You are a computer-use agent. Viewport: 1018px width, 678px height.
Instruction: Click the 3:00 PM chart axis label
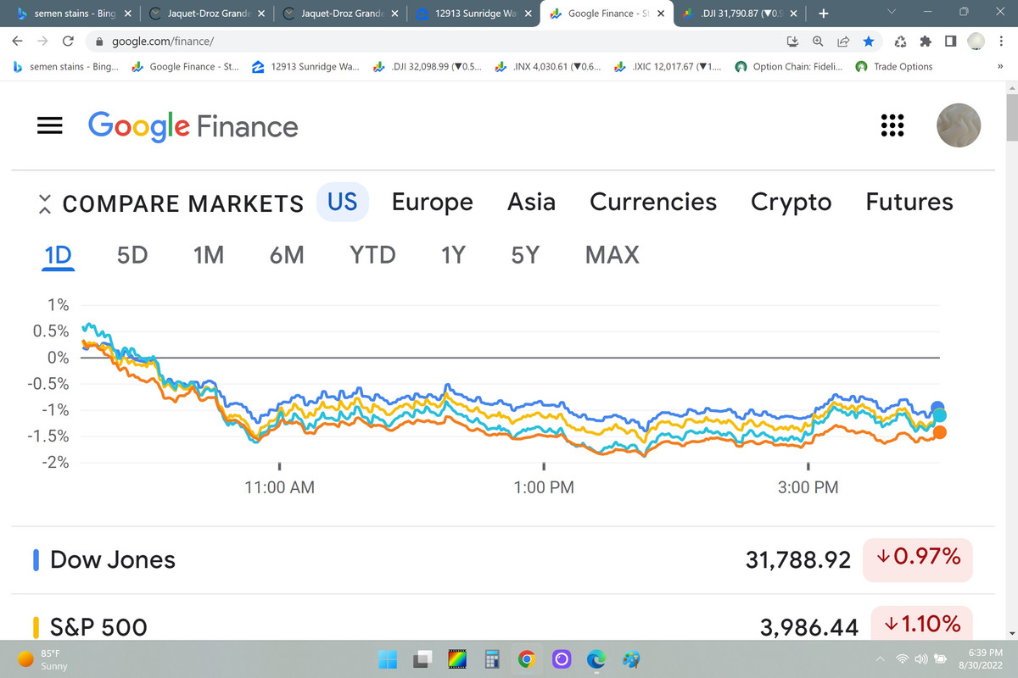pos(808,487)
